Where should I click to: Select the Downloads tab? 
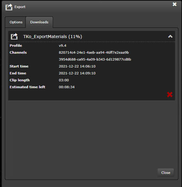pos(39,22)
